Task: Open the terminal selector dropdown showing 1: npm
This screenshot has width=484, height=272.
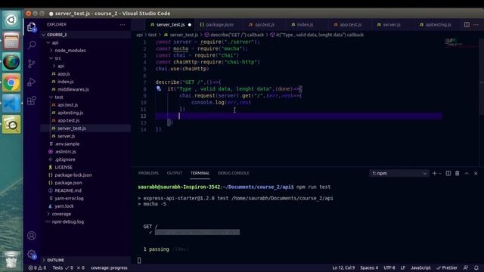Action: coord(399,173)
